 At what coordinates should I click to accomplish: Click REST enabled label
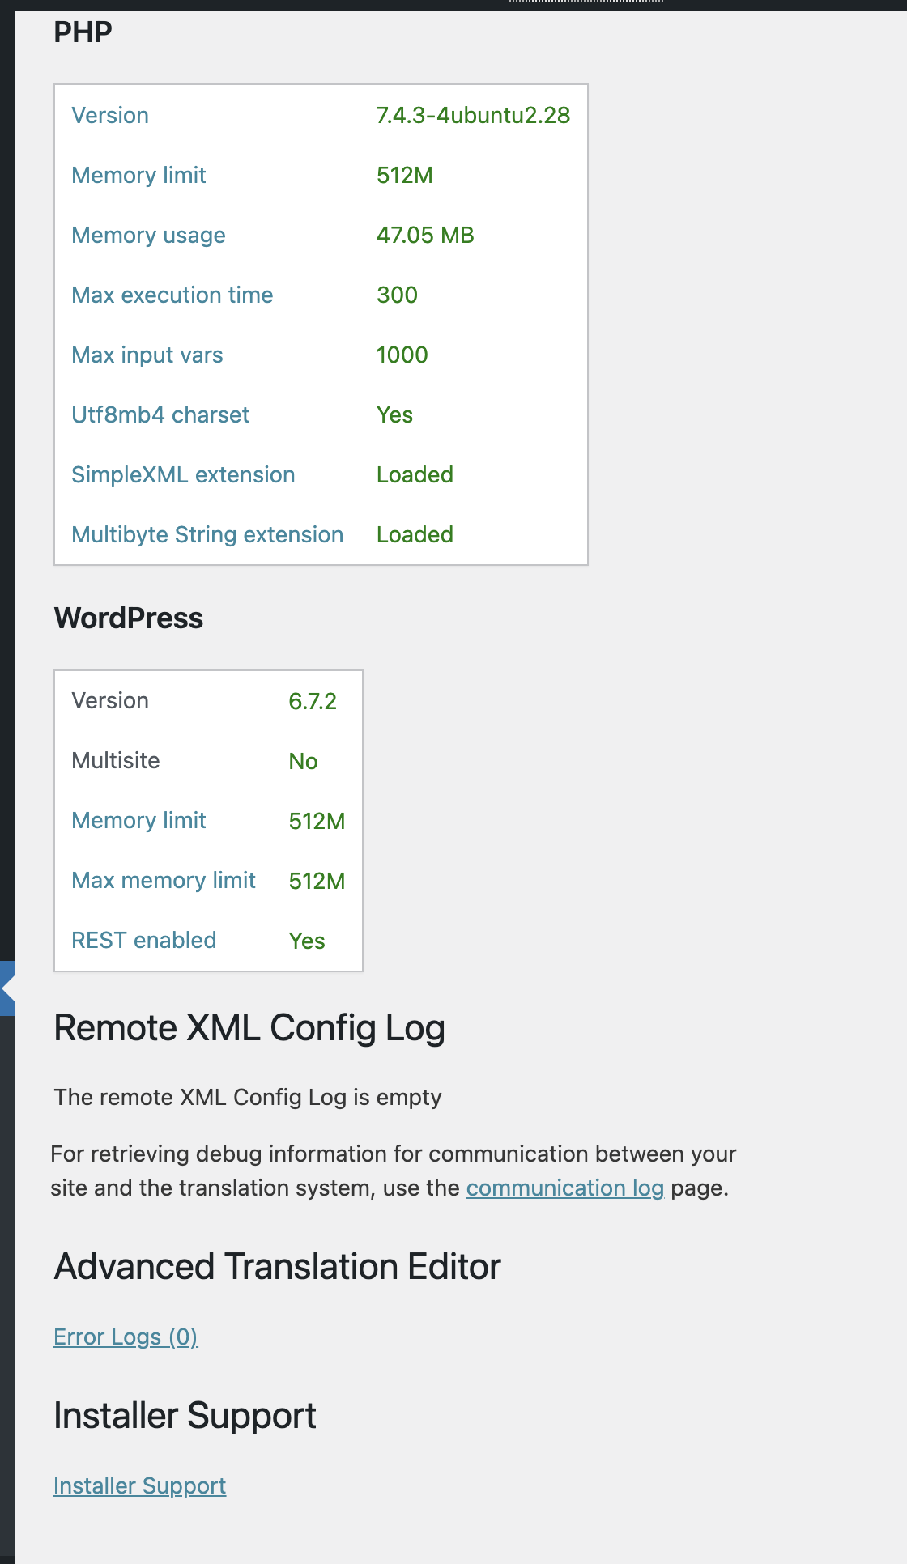[143, 940]
